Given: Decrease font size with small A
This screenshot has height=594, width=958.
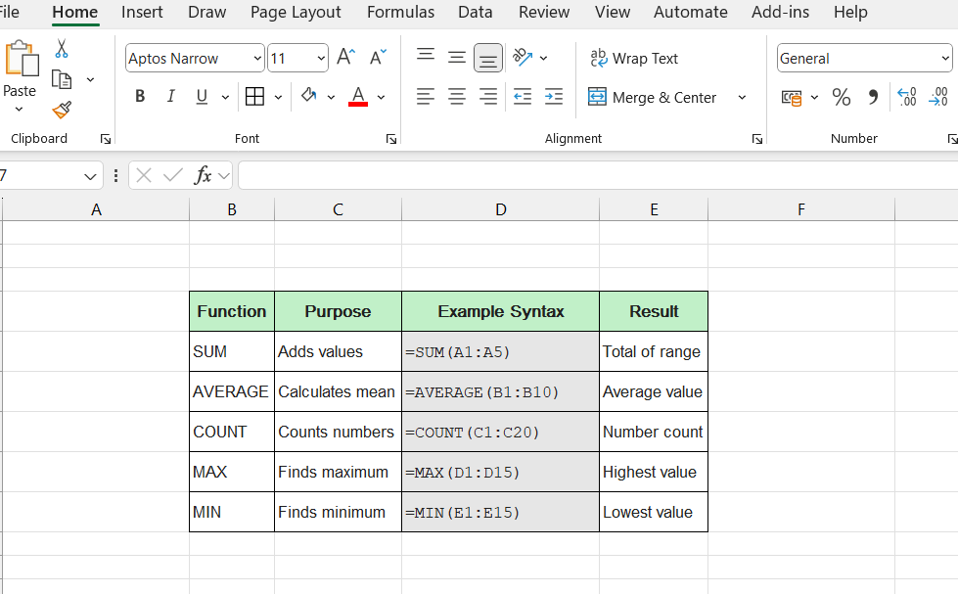Looking at the screenshot, I should coord(378,58).
